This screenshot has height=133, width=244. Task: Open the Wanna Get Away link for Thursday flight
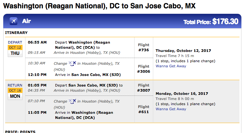171,66
